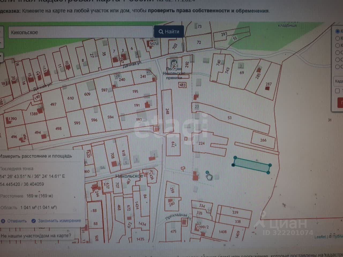
Task: Choose the third radio option in the layer panel
Action: 338,45
